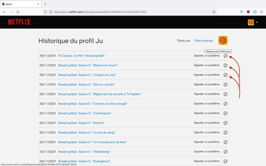The height and width of the screenshot is (166, 266).
Task: Switch to Titres vus tab
Action: (x=183, y=41)
